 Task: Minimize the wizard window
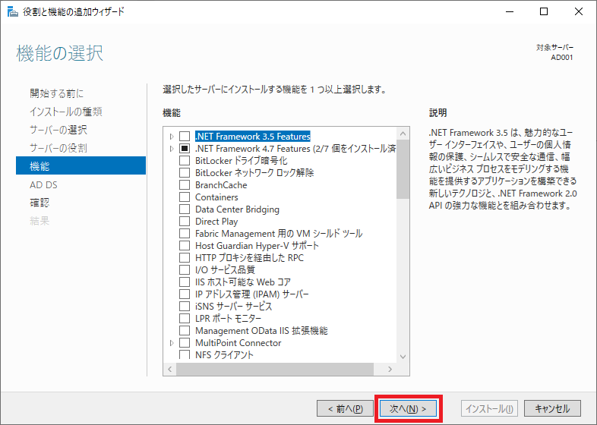[x=510, y=12]
